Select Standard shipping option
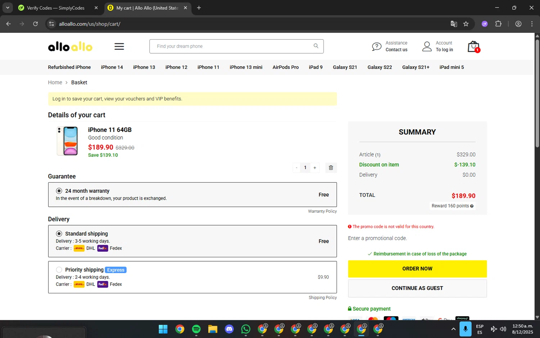The image size is (540, 338). (59, 234)
